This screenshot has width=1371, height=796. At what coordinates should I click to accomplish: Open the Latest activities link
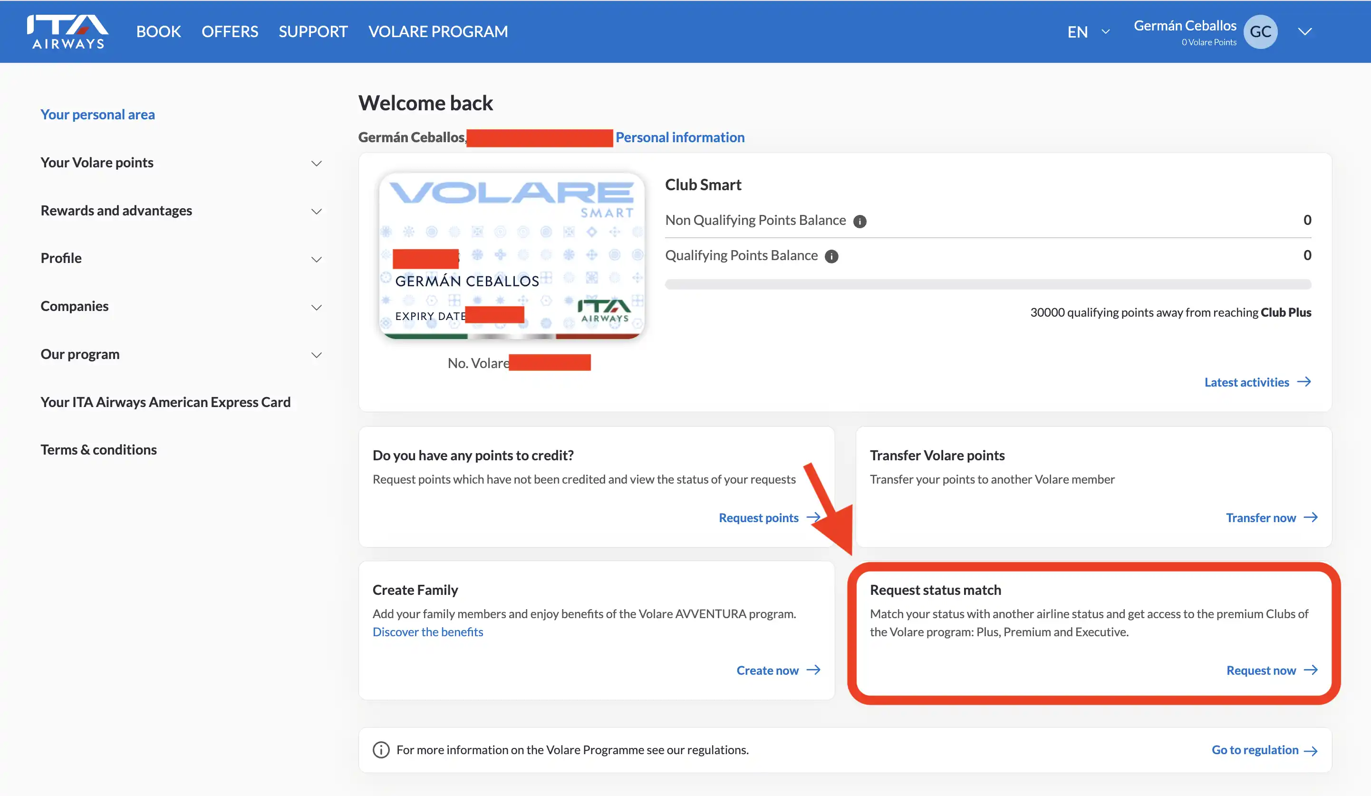click(1246, 382)
